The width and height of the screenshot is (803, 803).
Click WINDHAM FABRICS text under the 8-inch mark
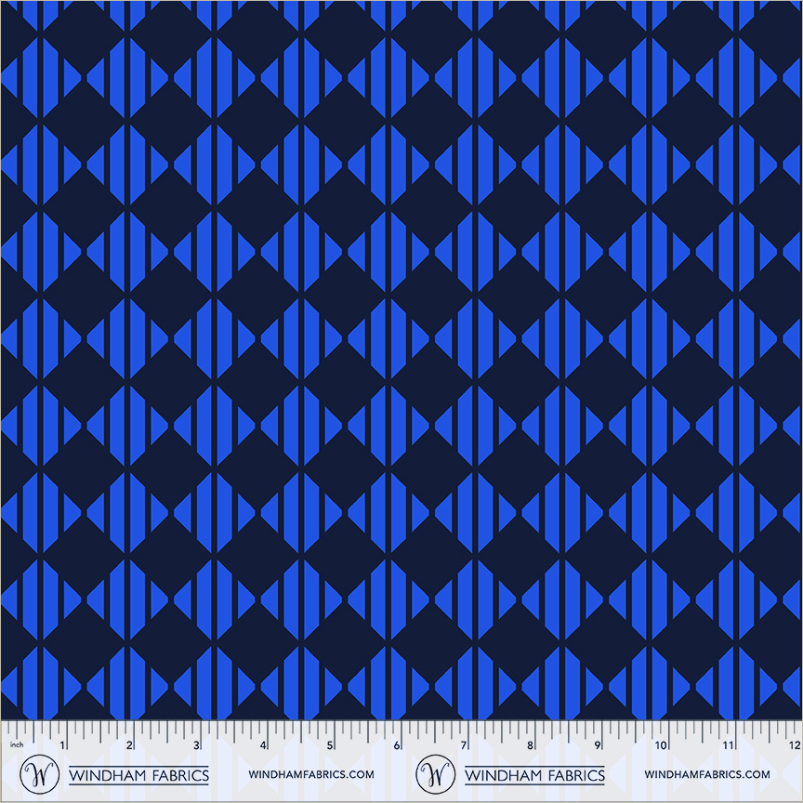tap(534, 775)
